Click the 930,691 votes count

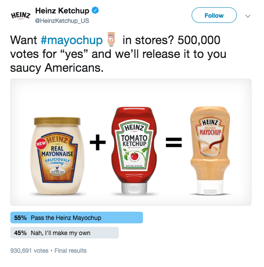point(29,251)
